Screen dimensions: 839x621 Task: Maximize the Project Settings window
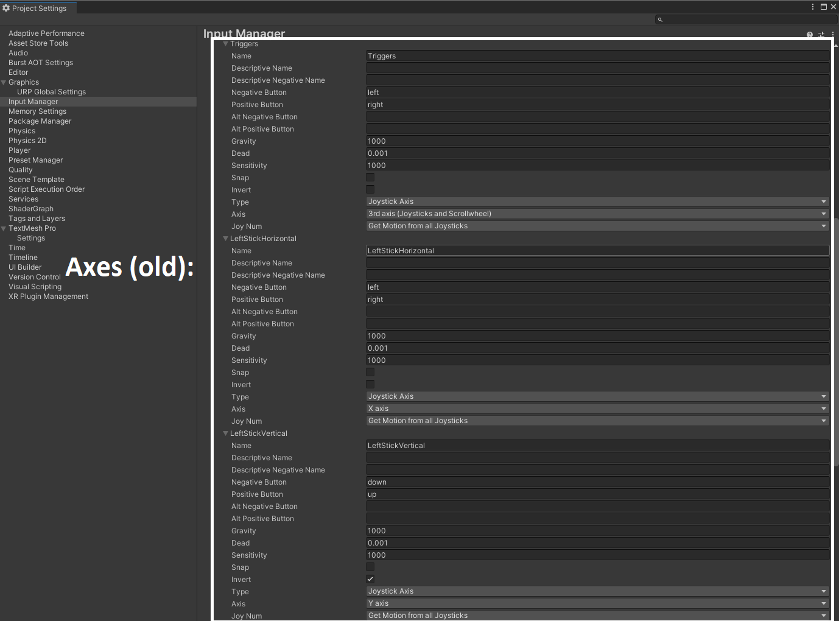[x=824, y=7]
